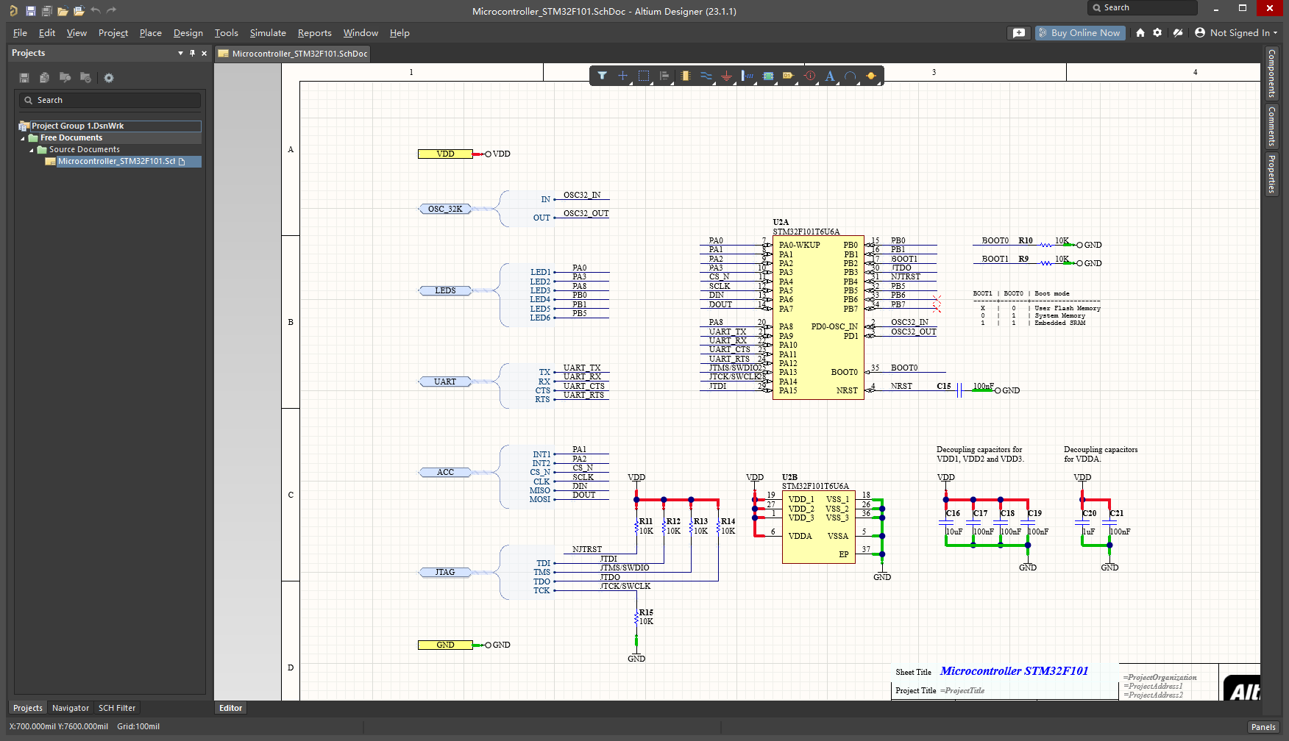Open the Properties side panel tab
Viewport: 1289px width, 741px height.
click(1271, 174)
